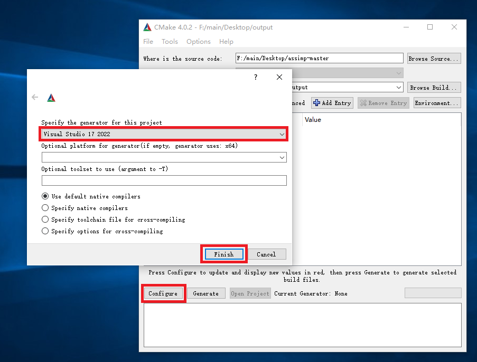Click the optional toolset input field
477x362 pixels.
(x=164, y=180)
